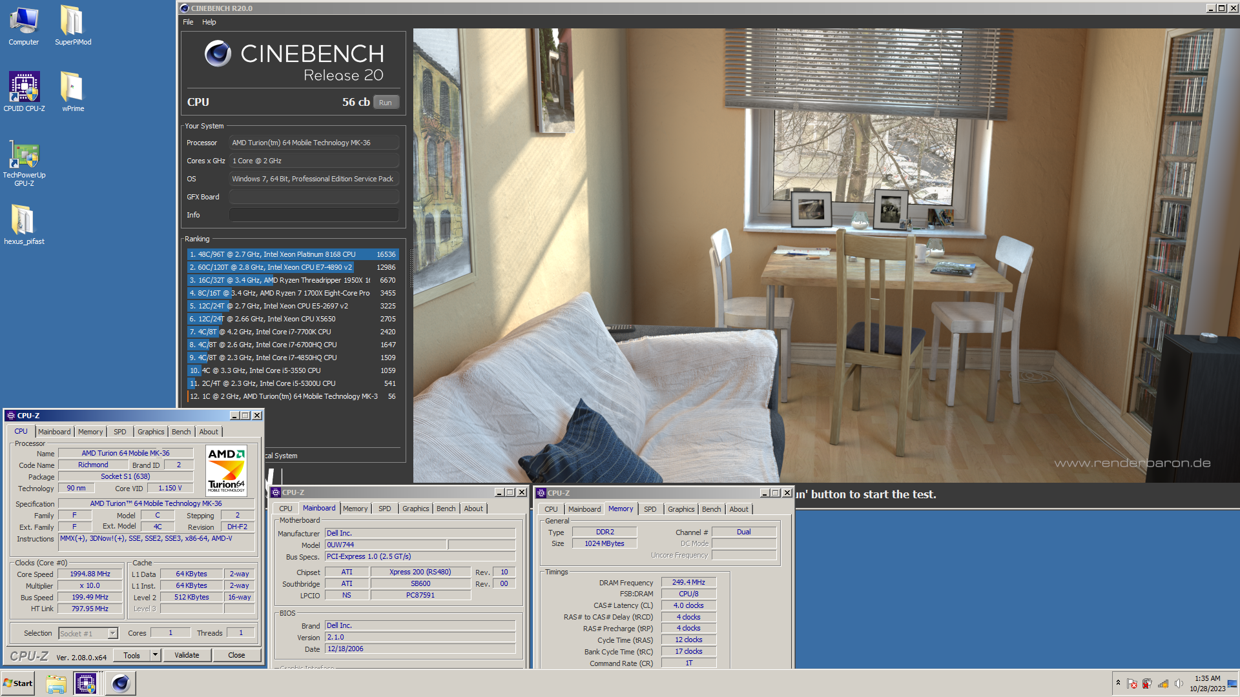
Task: Open the About tab in left CPU-Z window
Action: point(209,432)
